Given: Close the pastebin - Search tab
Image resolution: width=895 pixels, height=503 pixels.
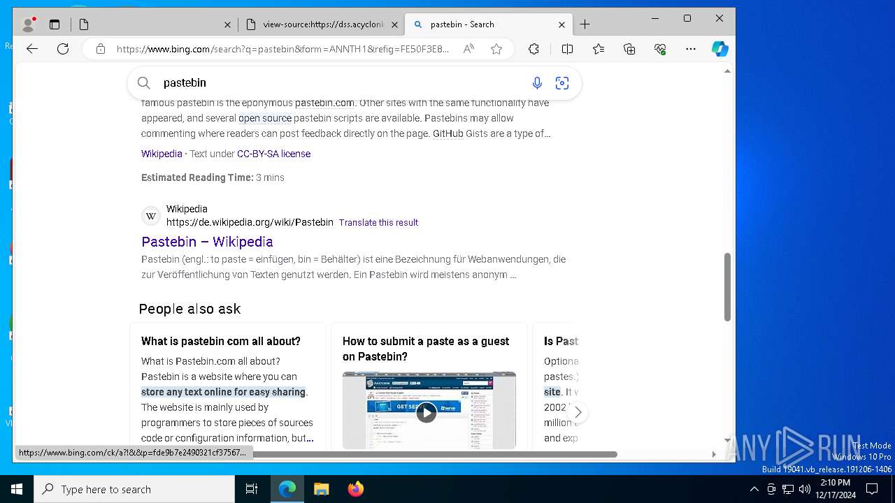Looking at the screenshot, I should coord(561,24).
